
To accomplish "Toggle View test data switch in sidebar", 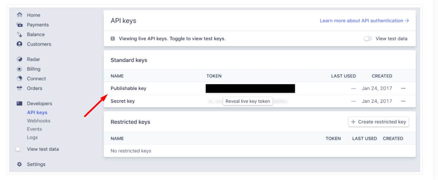I will pyautogui.click(x=19, y=149).
